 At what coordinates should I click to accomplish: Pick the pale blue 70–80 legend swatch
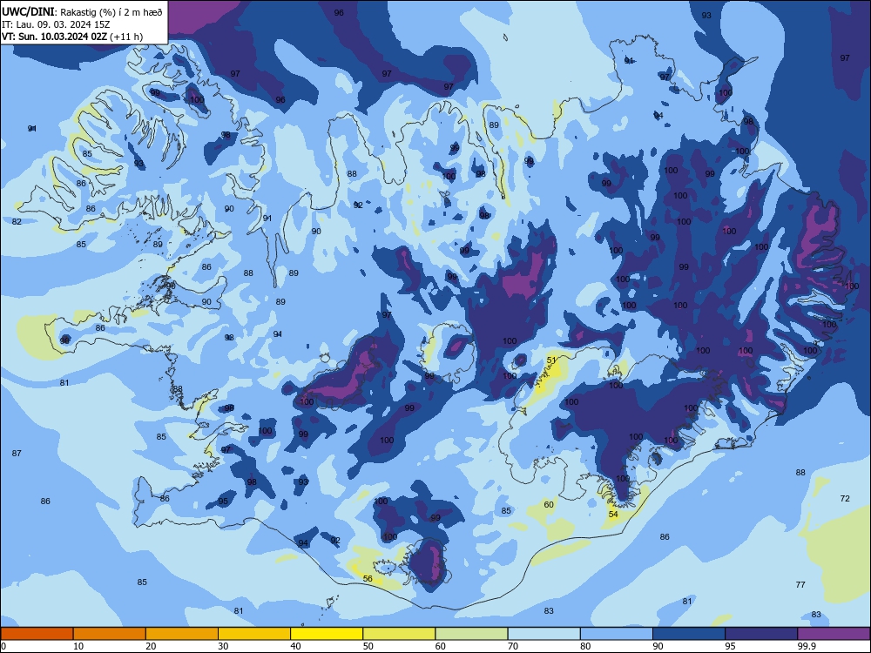pos(544,634)
